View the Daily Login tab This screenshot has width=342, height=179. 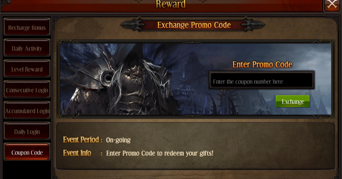pos(27,131)
